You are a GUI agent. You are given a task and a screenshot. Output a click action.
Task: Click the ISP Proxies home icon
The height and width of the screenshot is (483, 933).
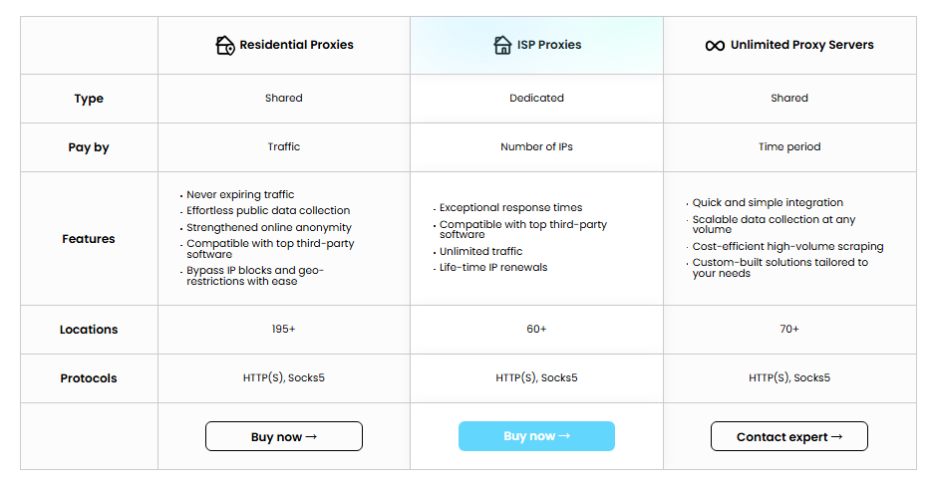[502, 45]
